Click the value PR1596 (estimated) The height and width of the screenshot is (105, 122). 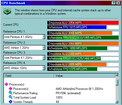(68, 93)
